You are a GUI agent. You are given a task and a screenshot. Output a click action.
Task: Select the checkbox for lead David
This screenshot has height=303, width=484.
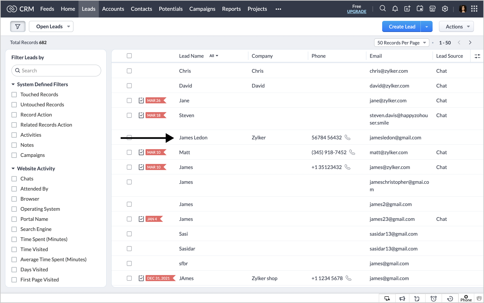[129, 86]
